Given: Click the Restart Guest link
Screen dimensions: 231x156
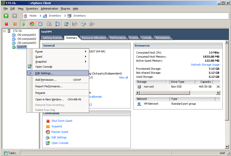Looking at the screenshot, I should coord(60,132).
